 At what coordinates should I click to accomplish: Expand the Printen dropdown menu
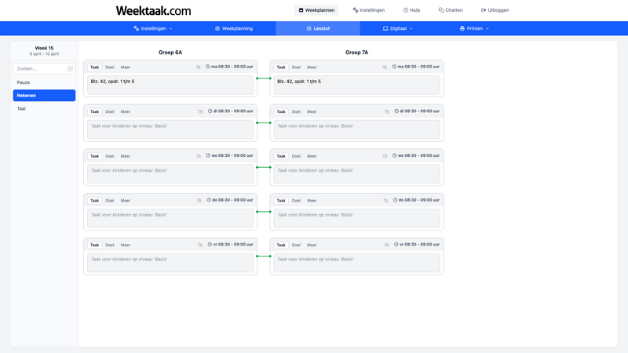[x=475, y=28]
